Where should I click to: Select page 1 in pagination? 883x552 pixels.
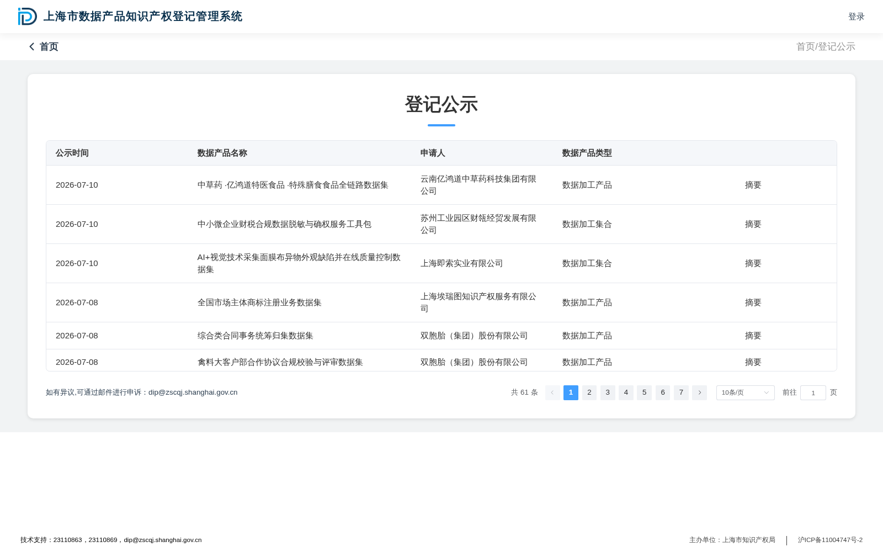click(571, 392)
